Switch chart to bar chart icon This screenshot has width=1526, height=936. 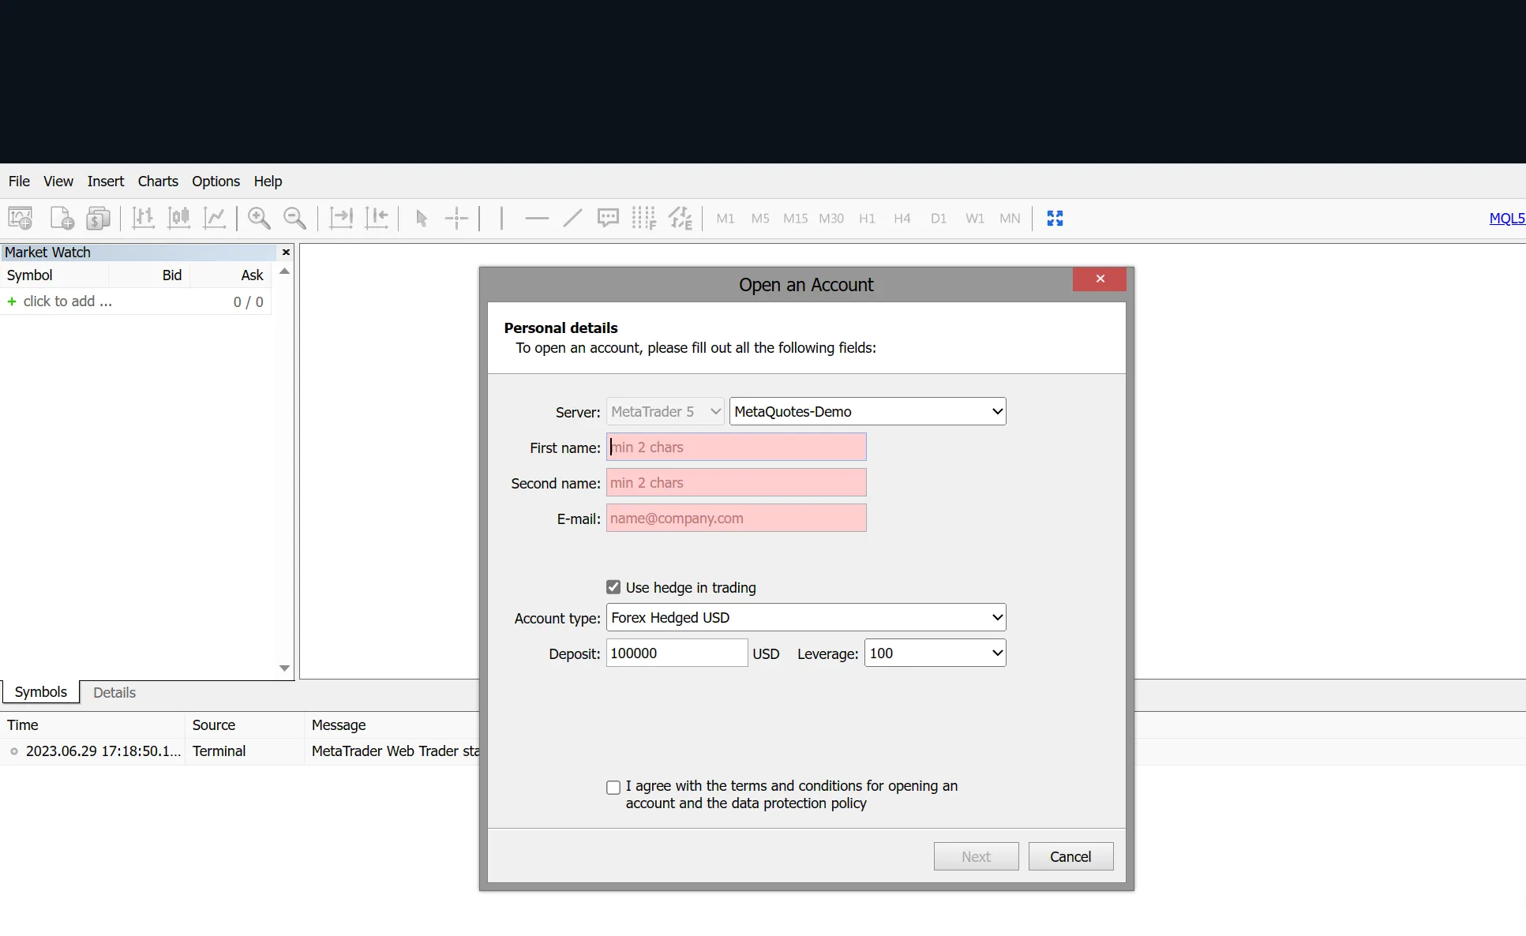[143, 218]
